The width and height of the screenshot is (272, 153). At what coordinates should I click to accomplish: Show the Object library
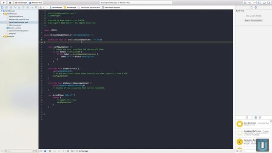point(256,117)
